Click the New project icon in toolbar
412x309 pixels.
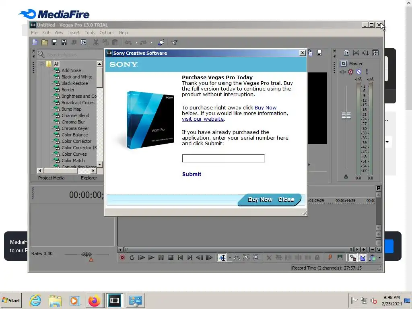point(35,42)
